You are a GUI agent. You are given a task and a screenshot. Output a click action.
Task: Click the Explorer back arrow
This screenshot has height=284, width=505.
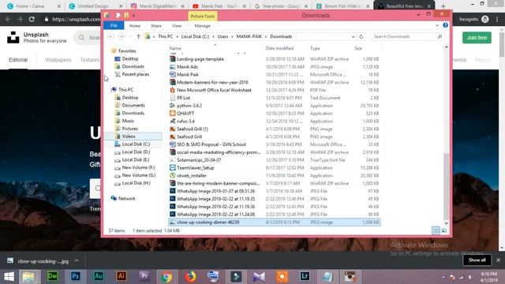110,37
